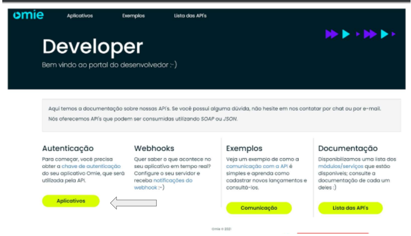Click 'Bem vindo ao portal do desenvolvedor' subtitle

coord(110,65)
